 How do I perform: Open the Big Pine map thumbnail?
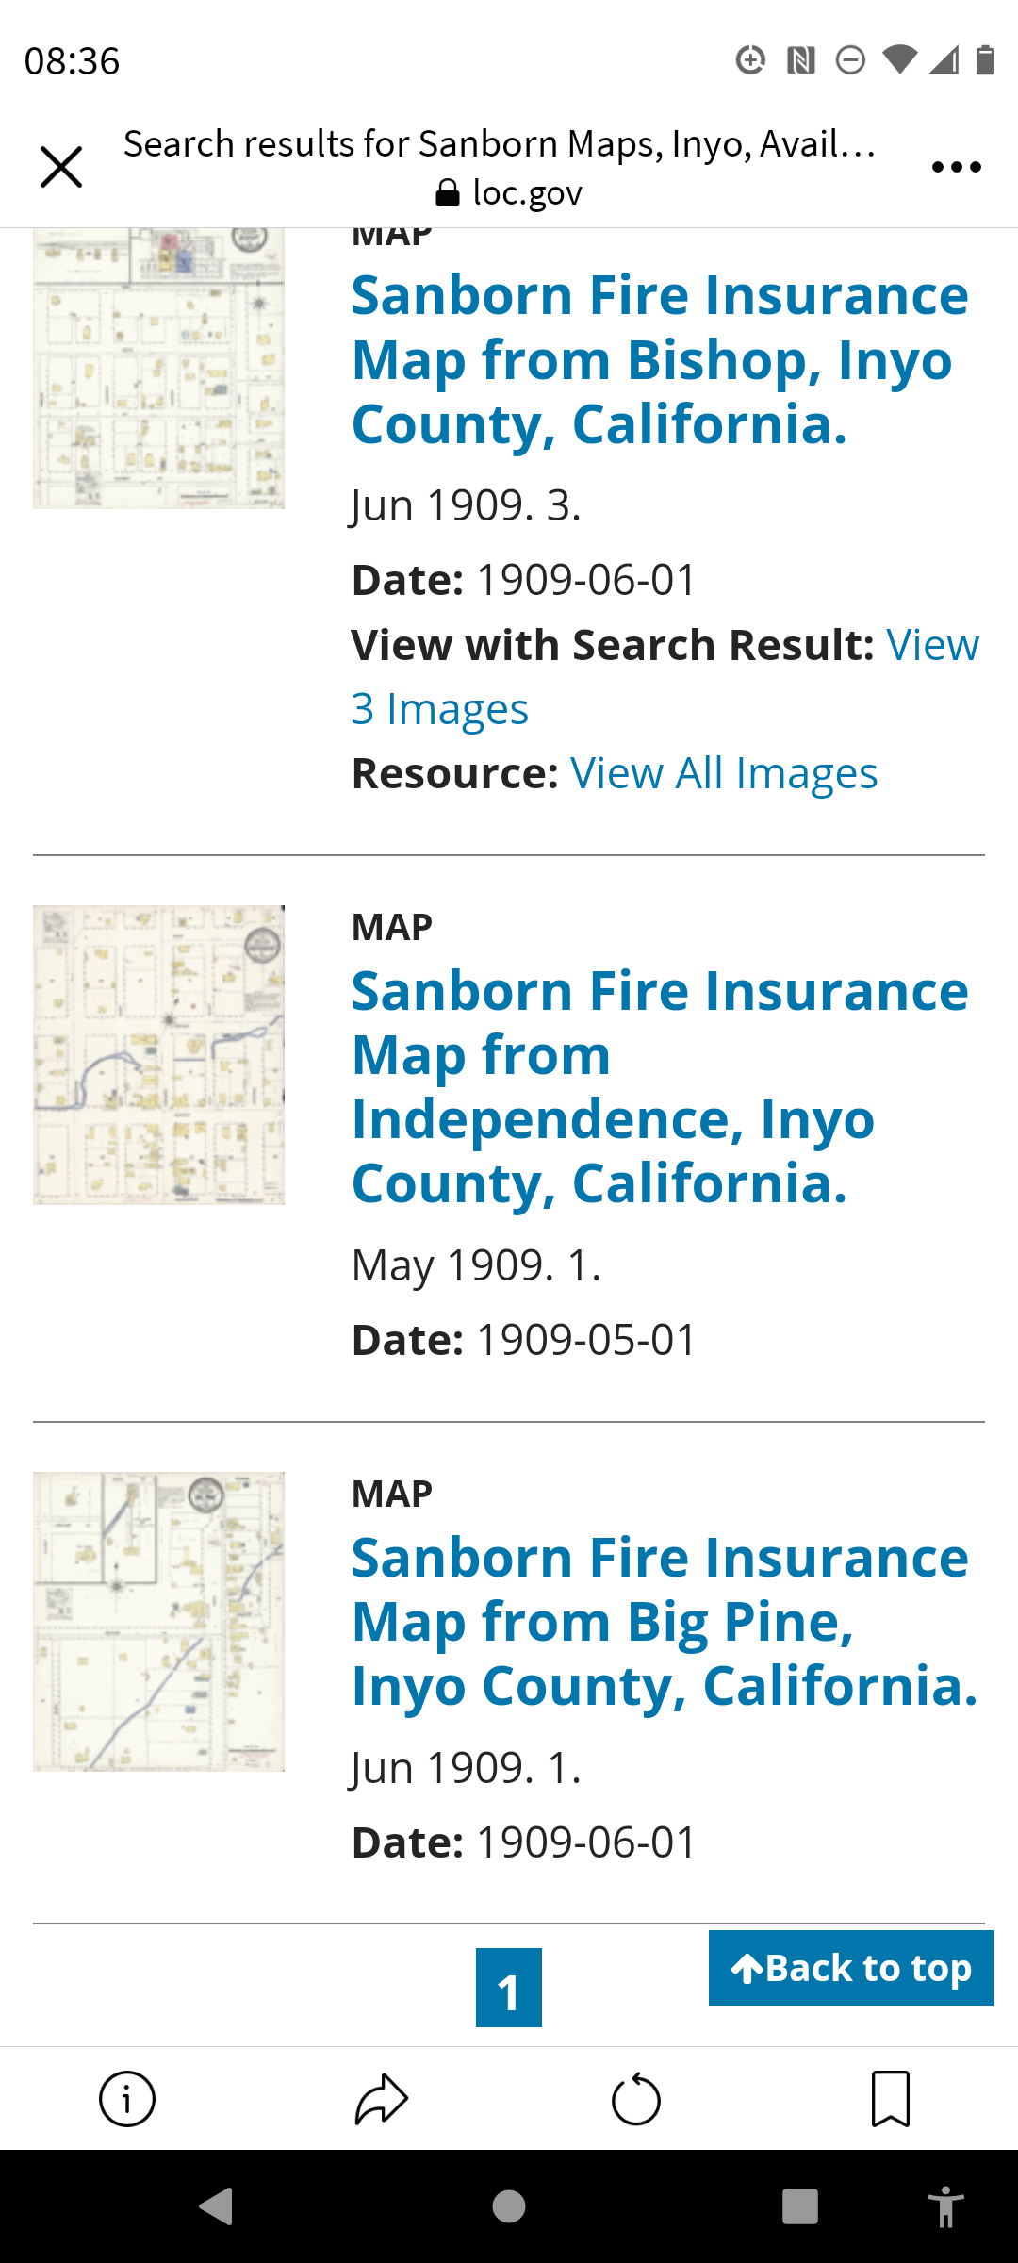point(158,1622)
